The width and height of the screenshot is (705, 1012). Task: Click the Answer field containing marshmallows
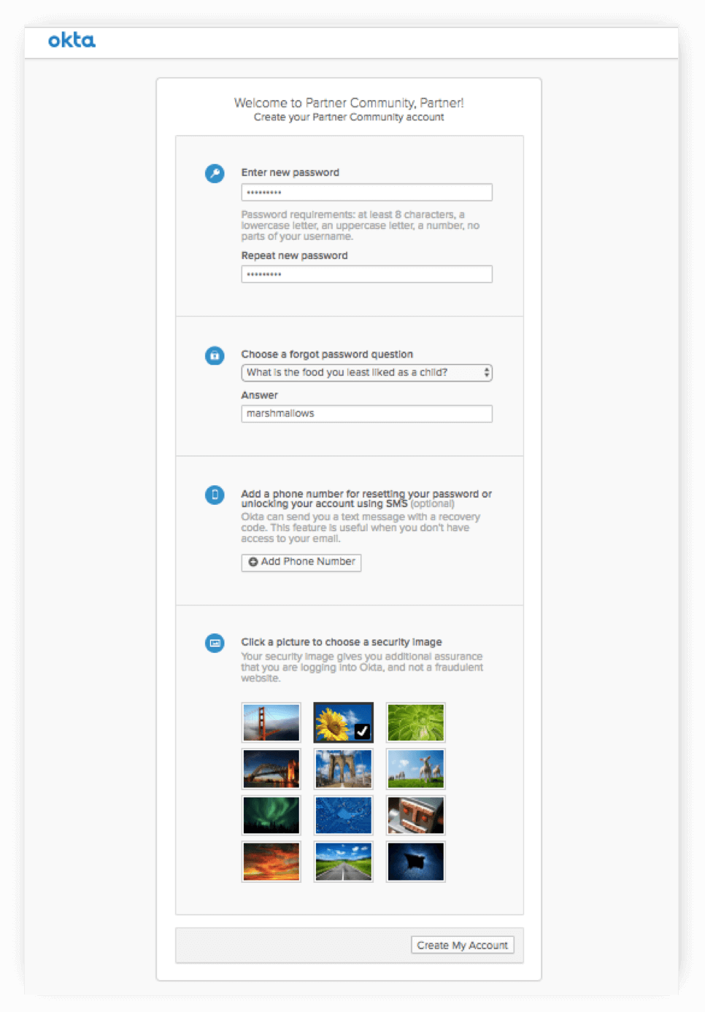tap(366, 414)
